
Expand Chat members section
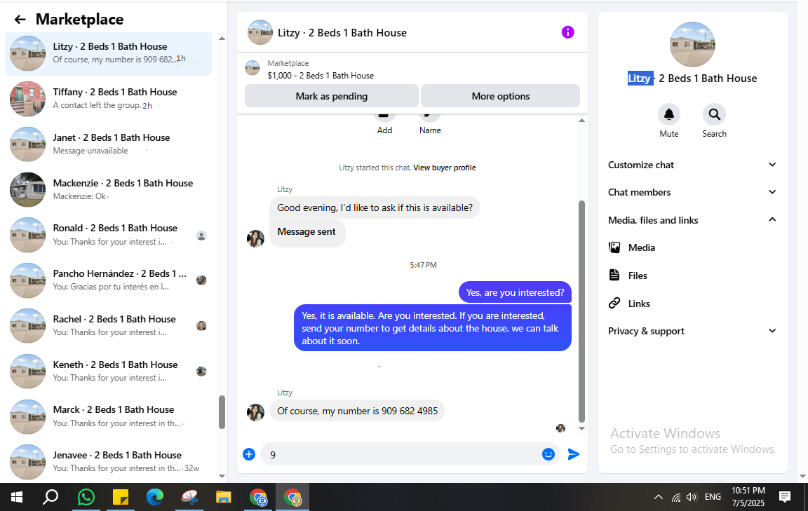pyautogui.click(x=692, y=192)
